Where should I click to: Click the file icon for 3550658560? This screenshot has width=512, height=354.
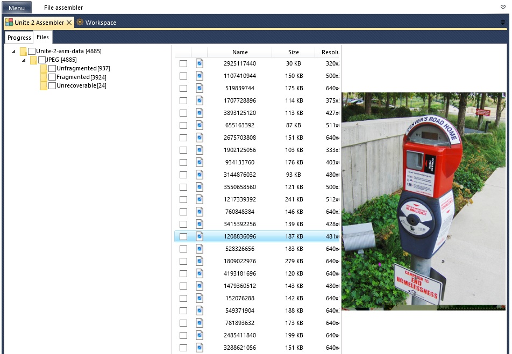tap(200, 187)
